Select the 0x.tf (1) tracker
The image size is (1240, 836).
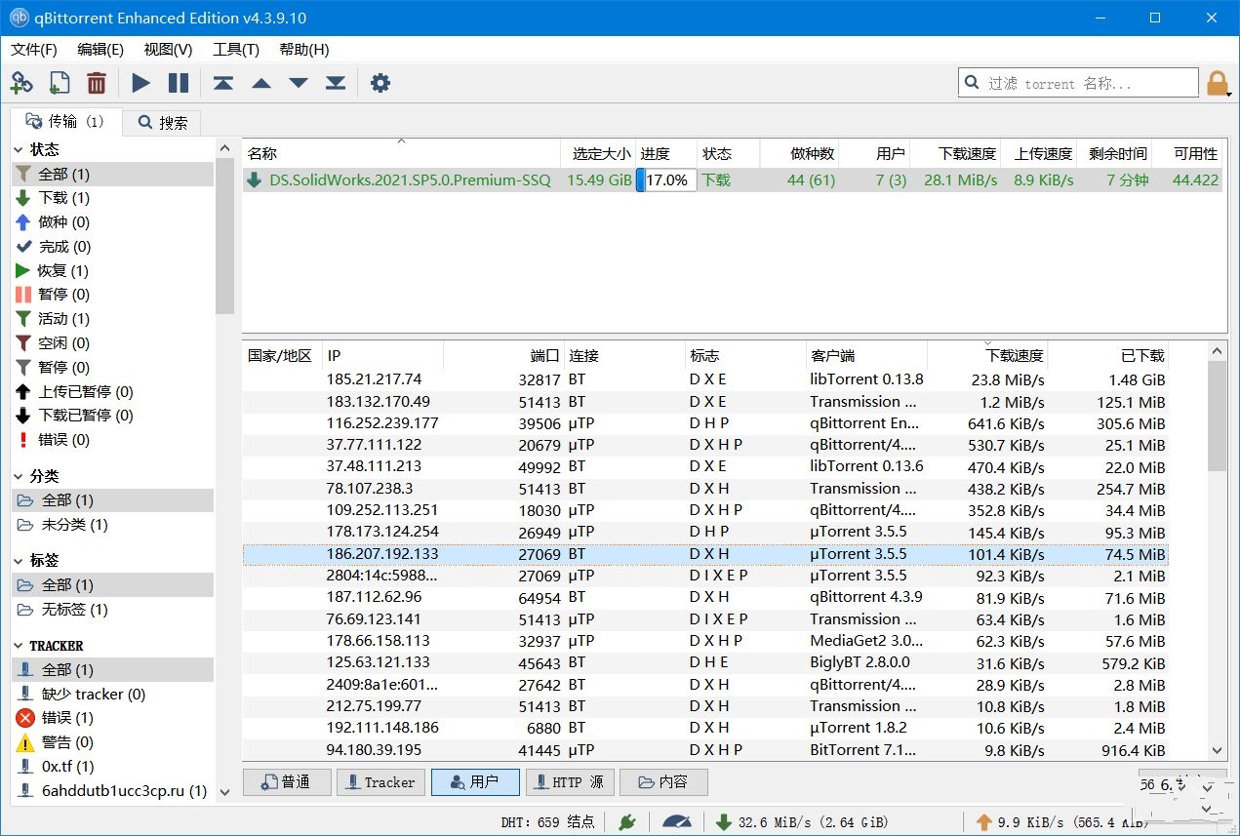112,767
